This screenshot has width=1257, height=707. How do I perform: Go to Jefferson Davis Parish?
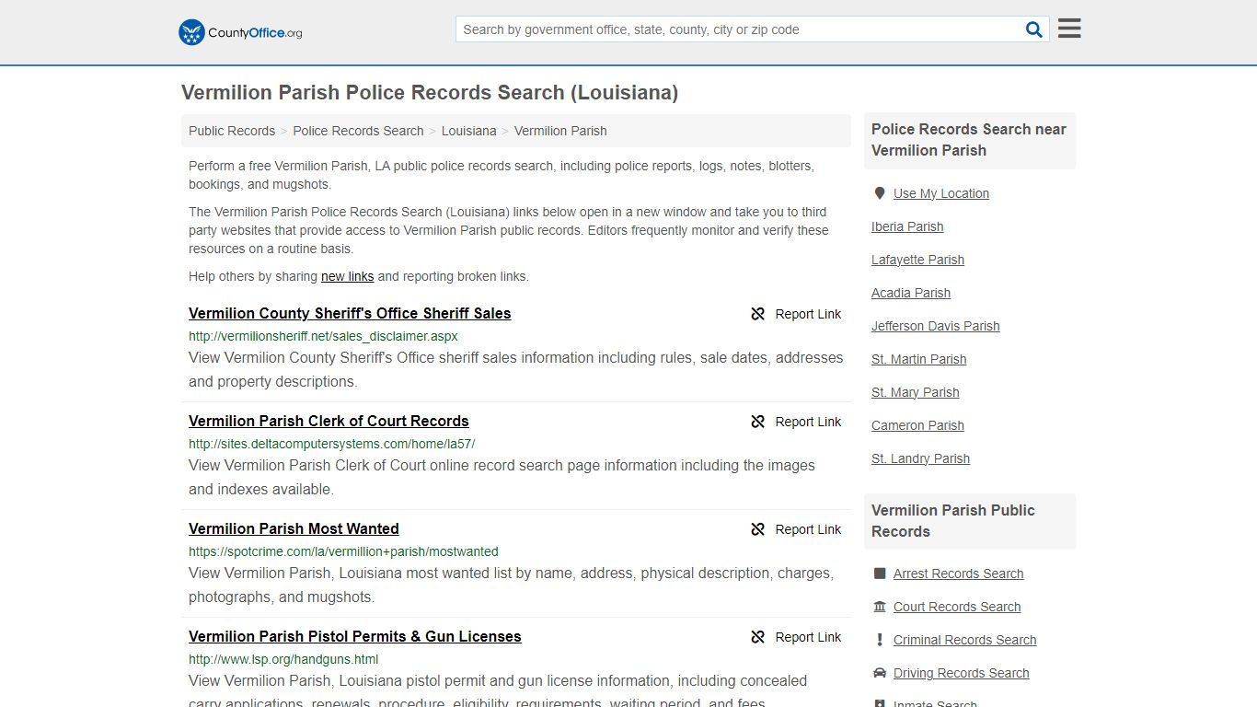(935, 326)
